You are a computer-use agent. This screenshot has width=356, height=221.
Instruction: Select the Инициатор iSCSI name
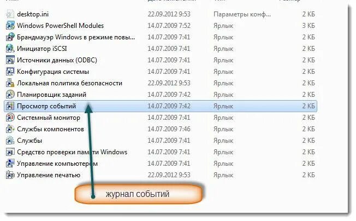click(42, 49)
